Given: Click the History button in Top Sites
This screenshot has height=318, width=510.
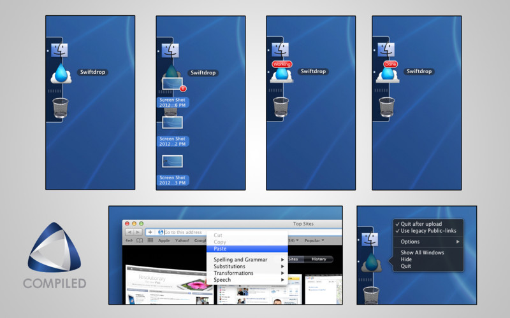Looking at the screenshot, I should click(x=318, y=259).
